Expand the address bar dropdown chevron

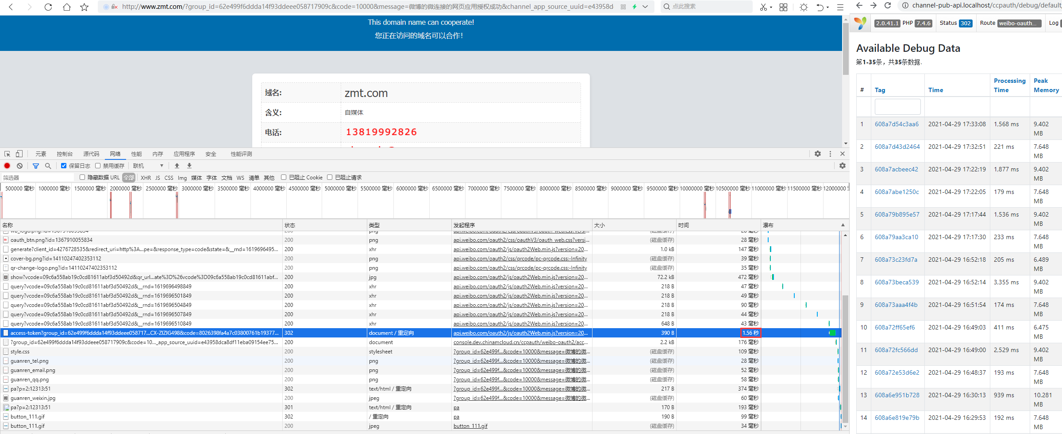point(645,7)
